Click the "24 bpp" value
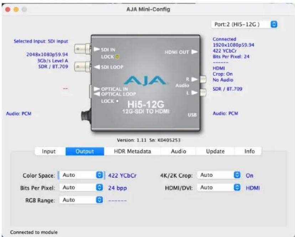The image size is (295, 237). tap(118, 188)
